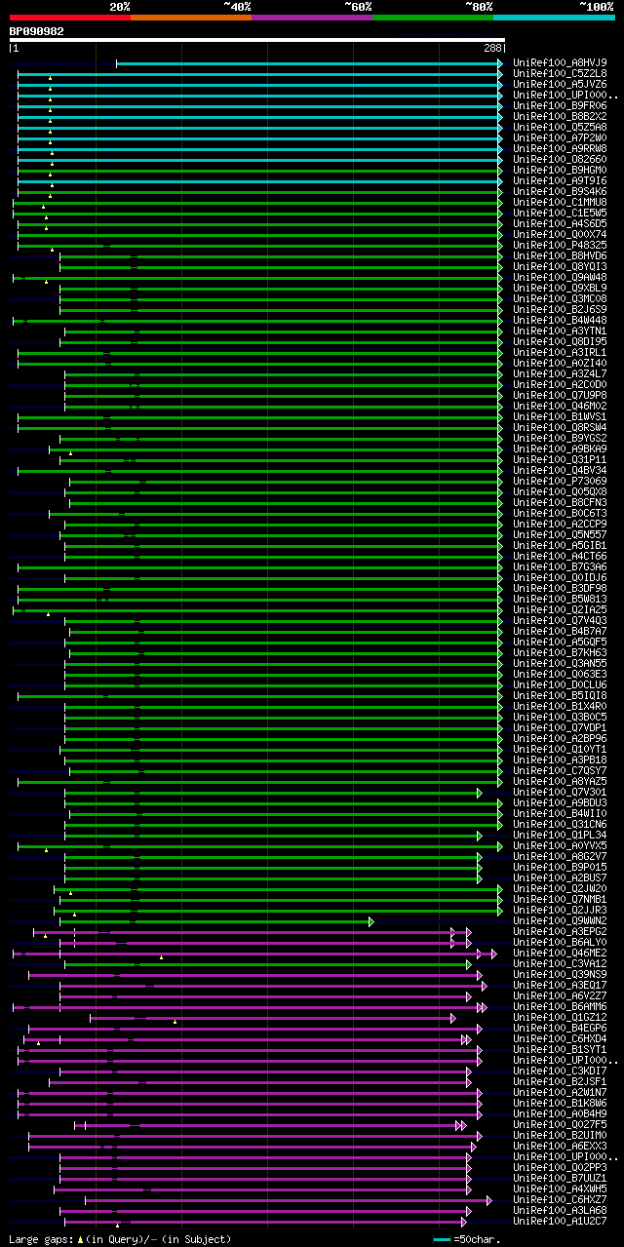Select label UniRef100_B4EGP6
The height and width of the screenshot is (1247, 624).
[560, 1029]
